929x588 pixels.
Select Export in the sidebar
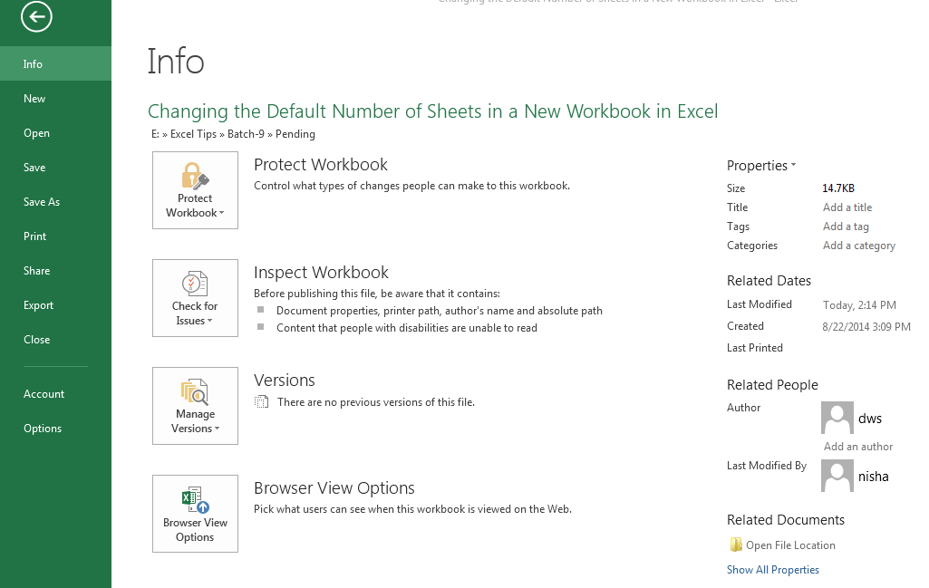click(x=55, y=305)
